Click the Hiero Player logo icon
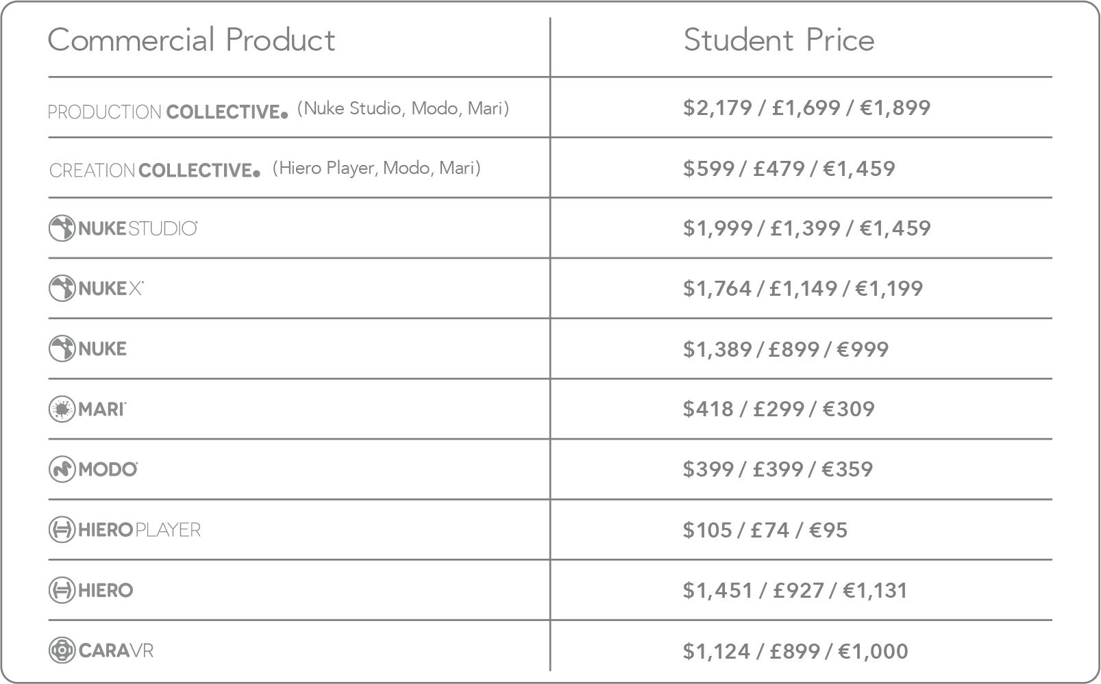Screen dimensions: 1101x684 click(x=62, y=529)
